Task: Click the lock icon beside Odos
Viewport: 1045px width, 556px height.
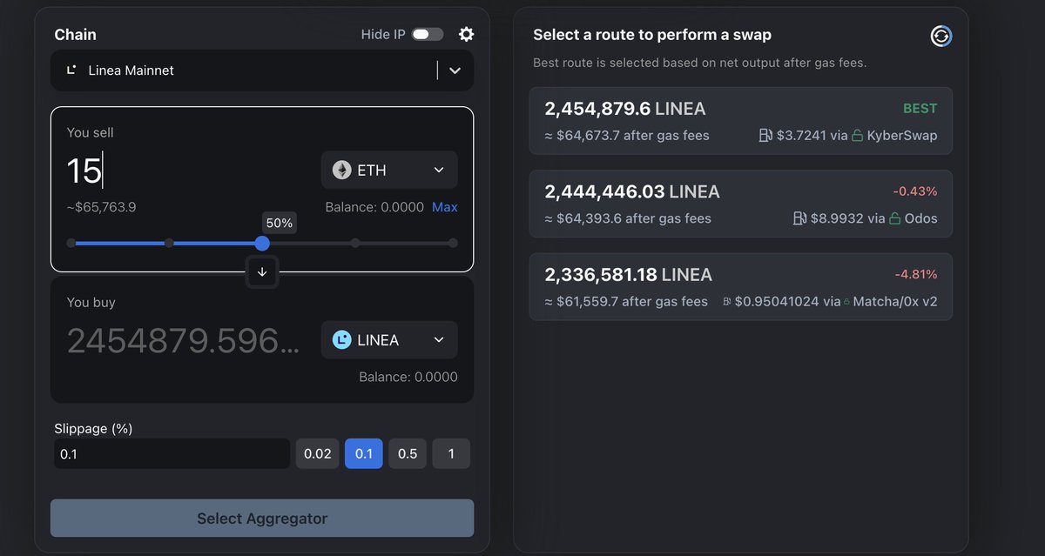Action: pos(894,218)
